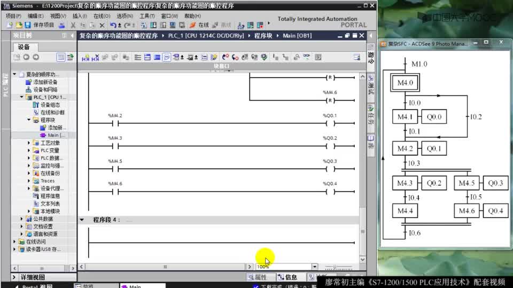Open the 项目(P) menu
The height and width of the screenshot is (288, 513).
(13, 15)
